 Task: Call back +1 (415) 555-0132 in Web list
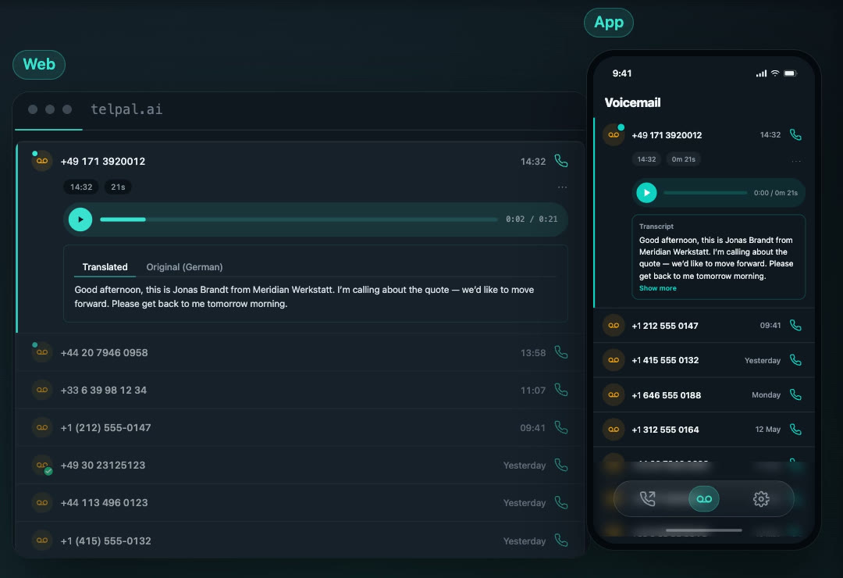(560, 541)
